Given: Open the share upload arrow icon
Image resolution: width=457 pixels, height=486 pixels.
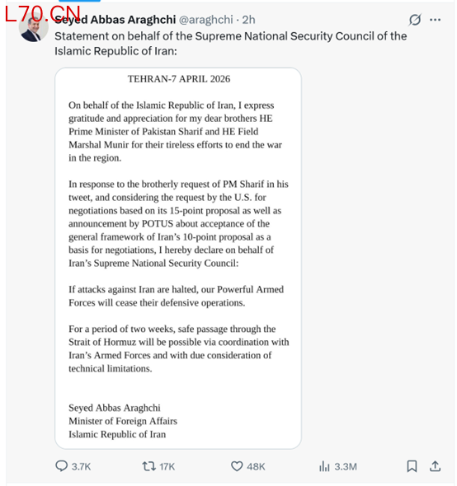Looking at the screenshot, I should point(436,466).
